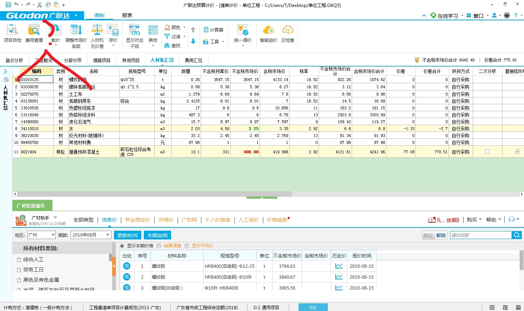Screen dimensions: 524x311
Task: Open 分部分项 tab
Action: click(73, 60)
